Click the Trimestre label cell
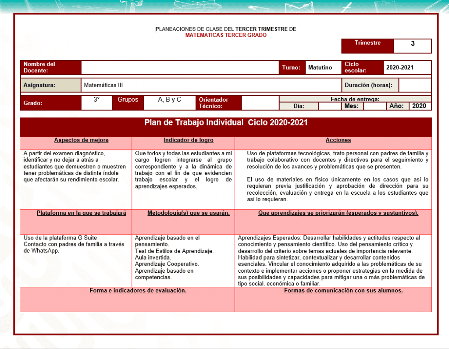 pos(368,46)
